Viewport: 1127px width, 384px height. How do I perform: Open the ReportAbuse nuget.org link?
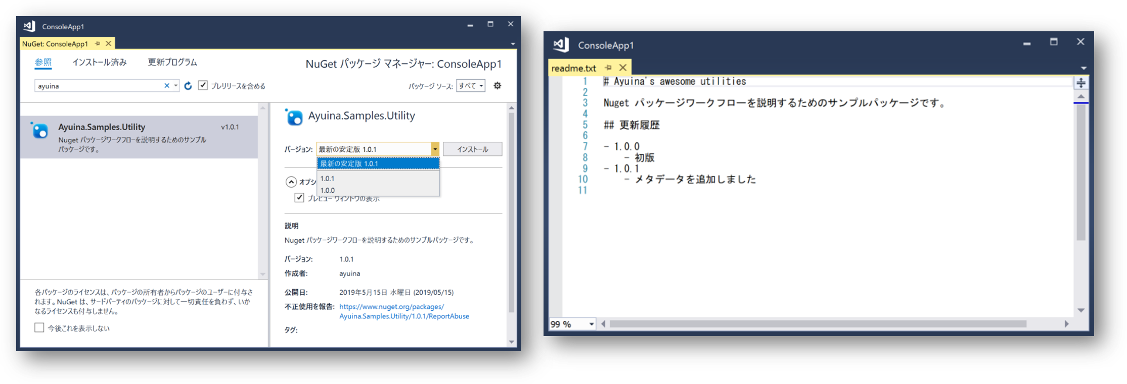click(404, 311)
